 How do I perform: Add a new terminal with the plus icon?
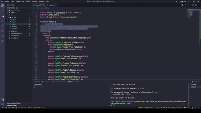point(192,82)
